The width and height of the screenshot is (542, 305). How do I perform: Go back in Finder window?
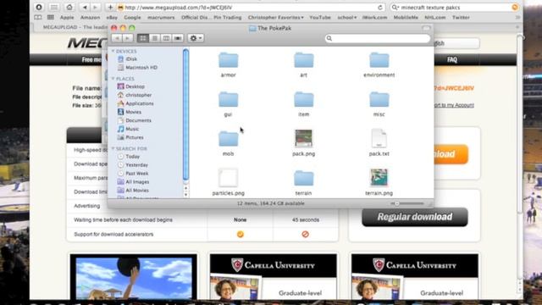click(117, 38)
